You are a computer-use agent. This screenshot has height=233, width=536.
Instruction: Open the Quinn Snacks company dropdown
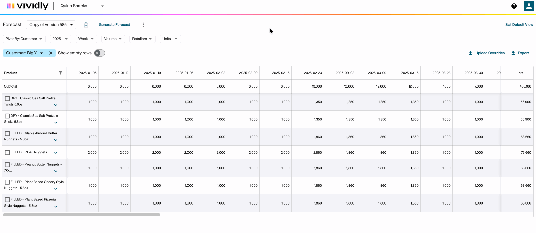coord(83,6)
